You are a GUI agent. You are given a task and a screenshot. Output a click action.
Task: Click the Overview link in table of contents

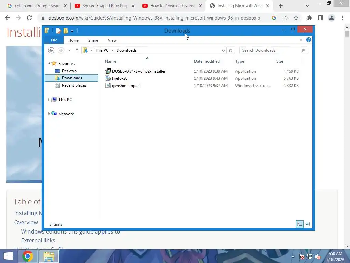click(26, 222)
